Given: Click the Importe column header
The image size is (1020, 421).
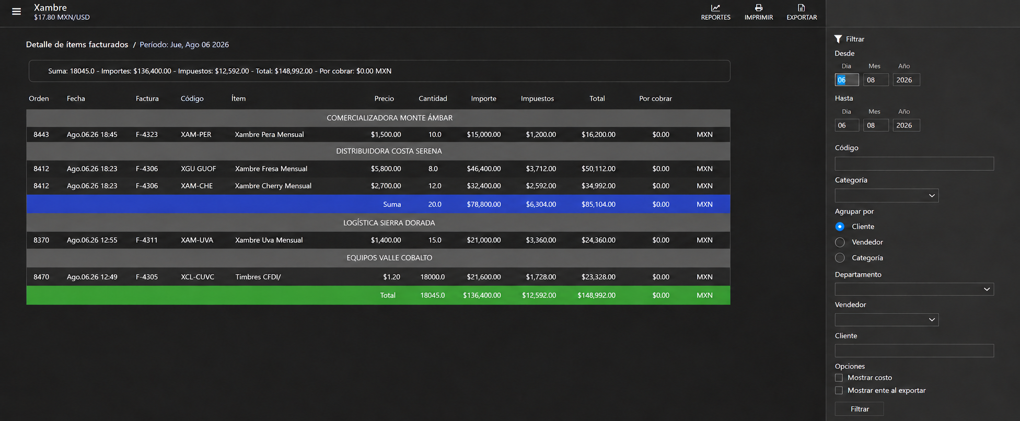Looking at the screenshot, I should (x=484, y=99).
